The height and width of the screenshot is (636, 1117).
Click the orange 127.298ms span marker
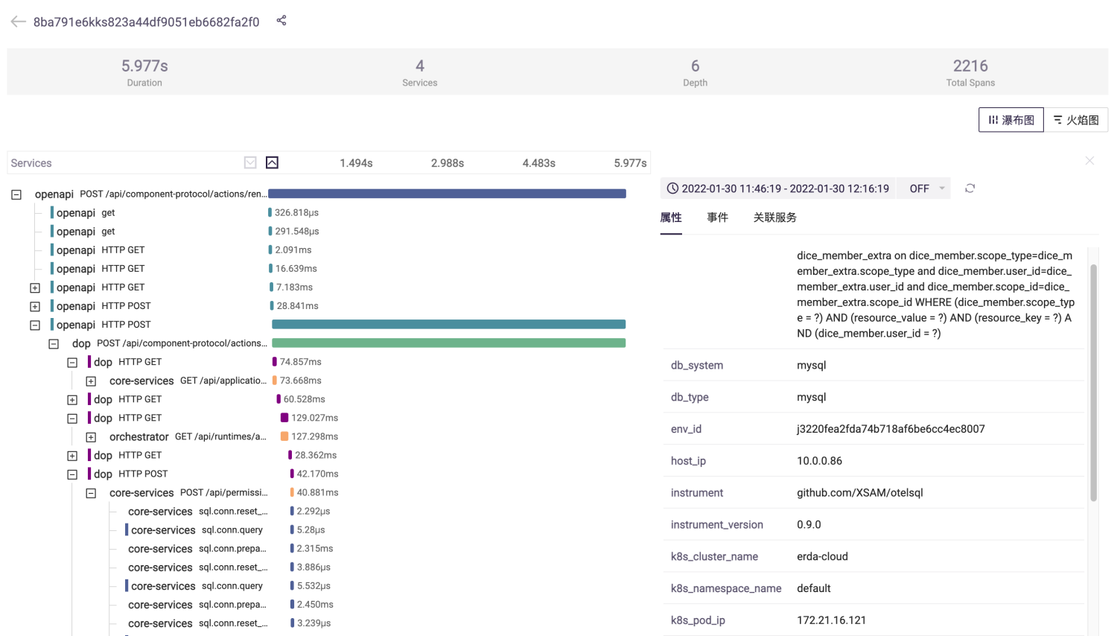click(x=284, y=436)
